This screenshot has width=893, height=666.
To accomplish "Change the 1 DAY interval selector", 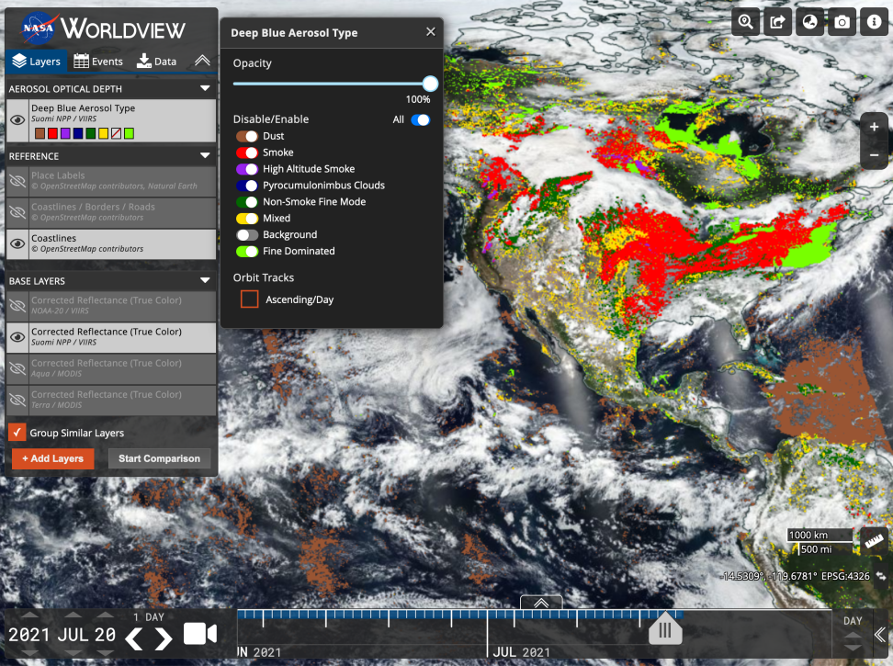I will click(x=149, y=617).
